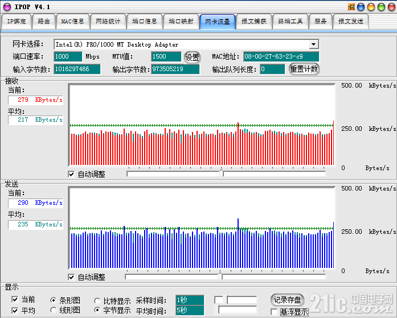
Task: Select the 条形图 radio button
Action: 53,300
